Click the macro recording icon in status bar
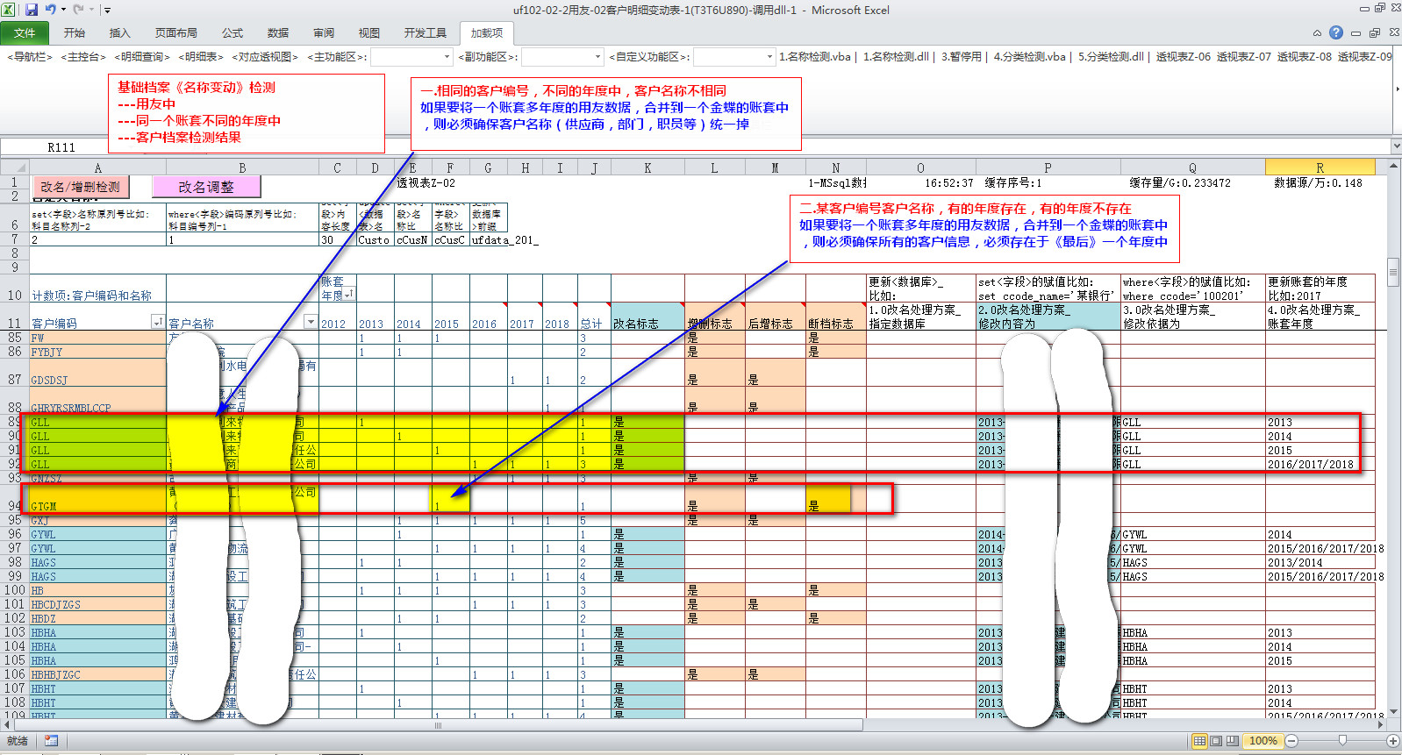This screenshot has height=755, width=1402. point(51,741)
